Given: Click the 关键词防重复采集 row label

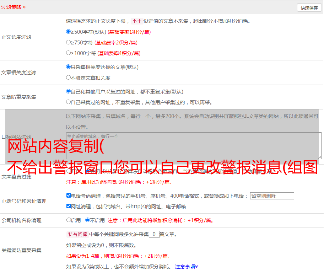Looking at the screenshot, I should coord(21,250).
